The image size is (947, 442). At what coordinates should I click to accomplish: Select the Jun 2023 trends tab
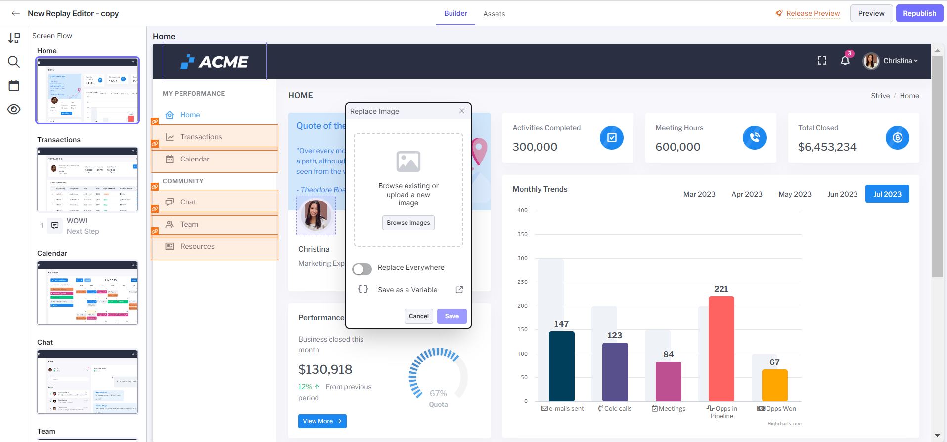(x=842, y=194)
